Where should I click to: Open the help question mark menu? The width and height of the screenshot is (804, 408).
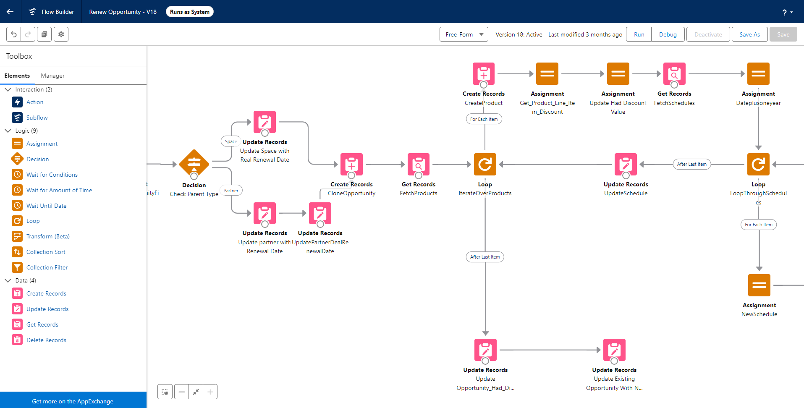coord(787,12)
